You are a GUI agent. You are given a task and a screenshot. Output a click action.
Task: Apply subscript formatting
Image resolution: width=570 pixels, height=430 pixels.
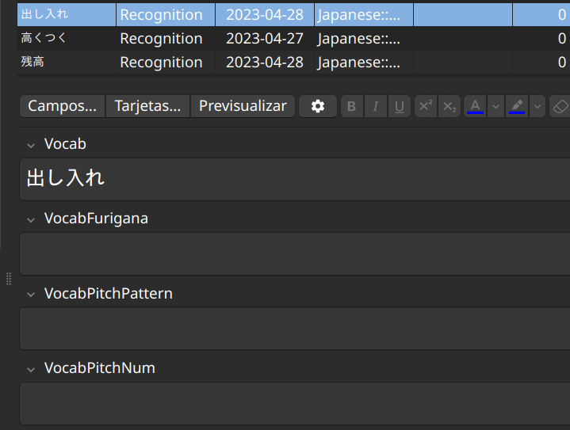click(x=449, y=106)
